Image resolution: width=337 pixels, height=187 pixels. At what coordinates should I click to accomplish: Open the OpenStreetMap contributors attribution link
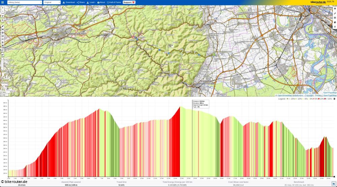tap(289, 95)
